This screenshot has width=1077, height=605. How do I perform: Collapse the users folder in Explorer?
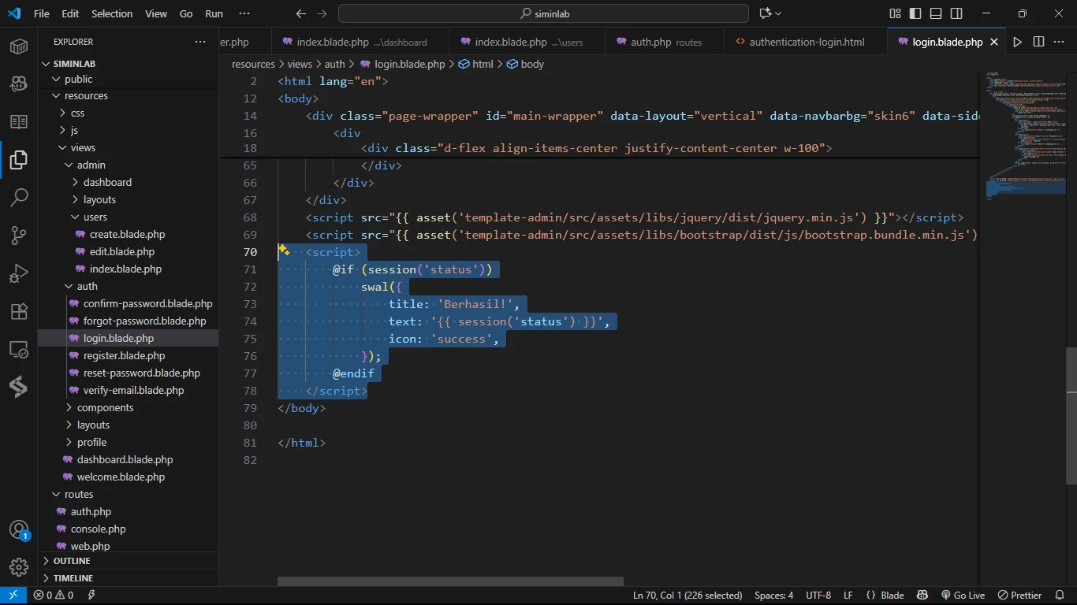[x=95, y=217]
